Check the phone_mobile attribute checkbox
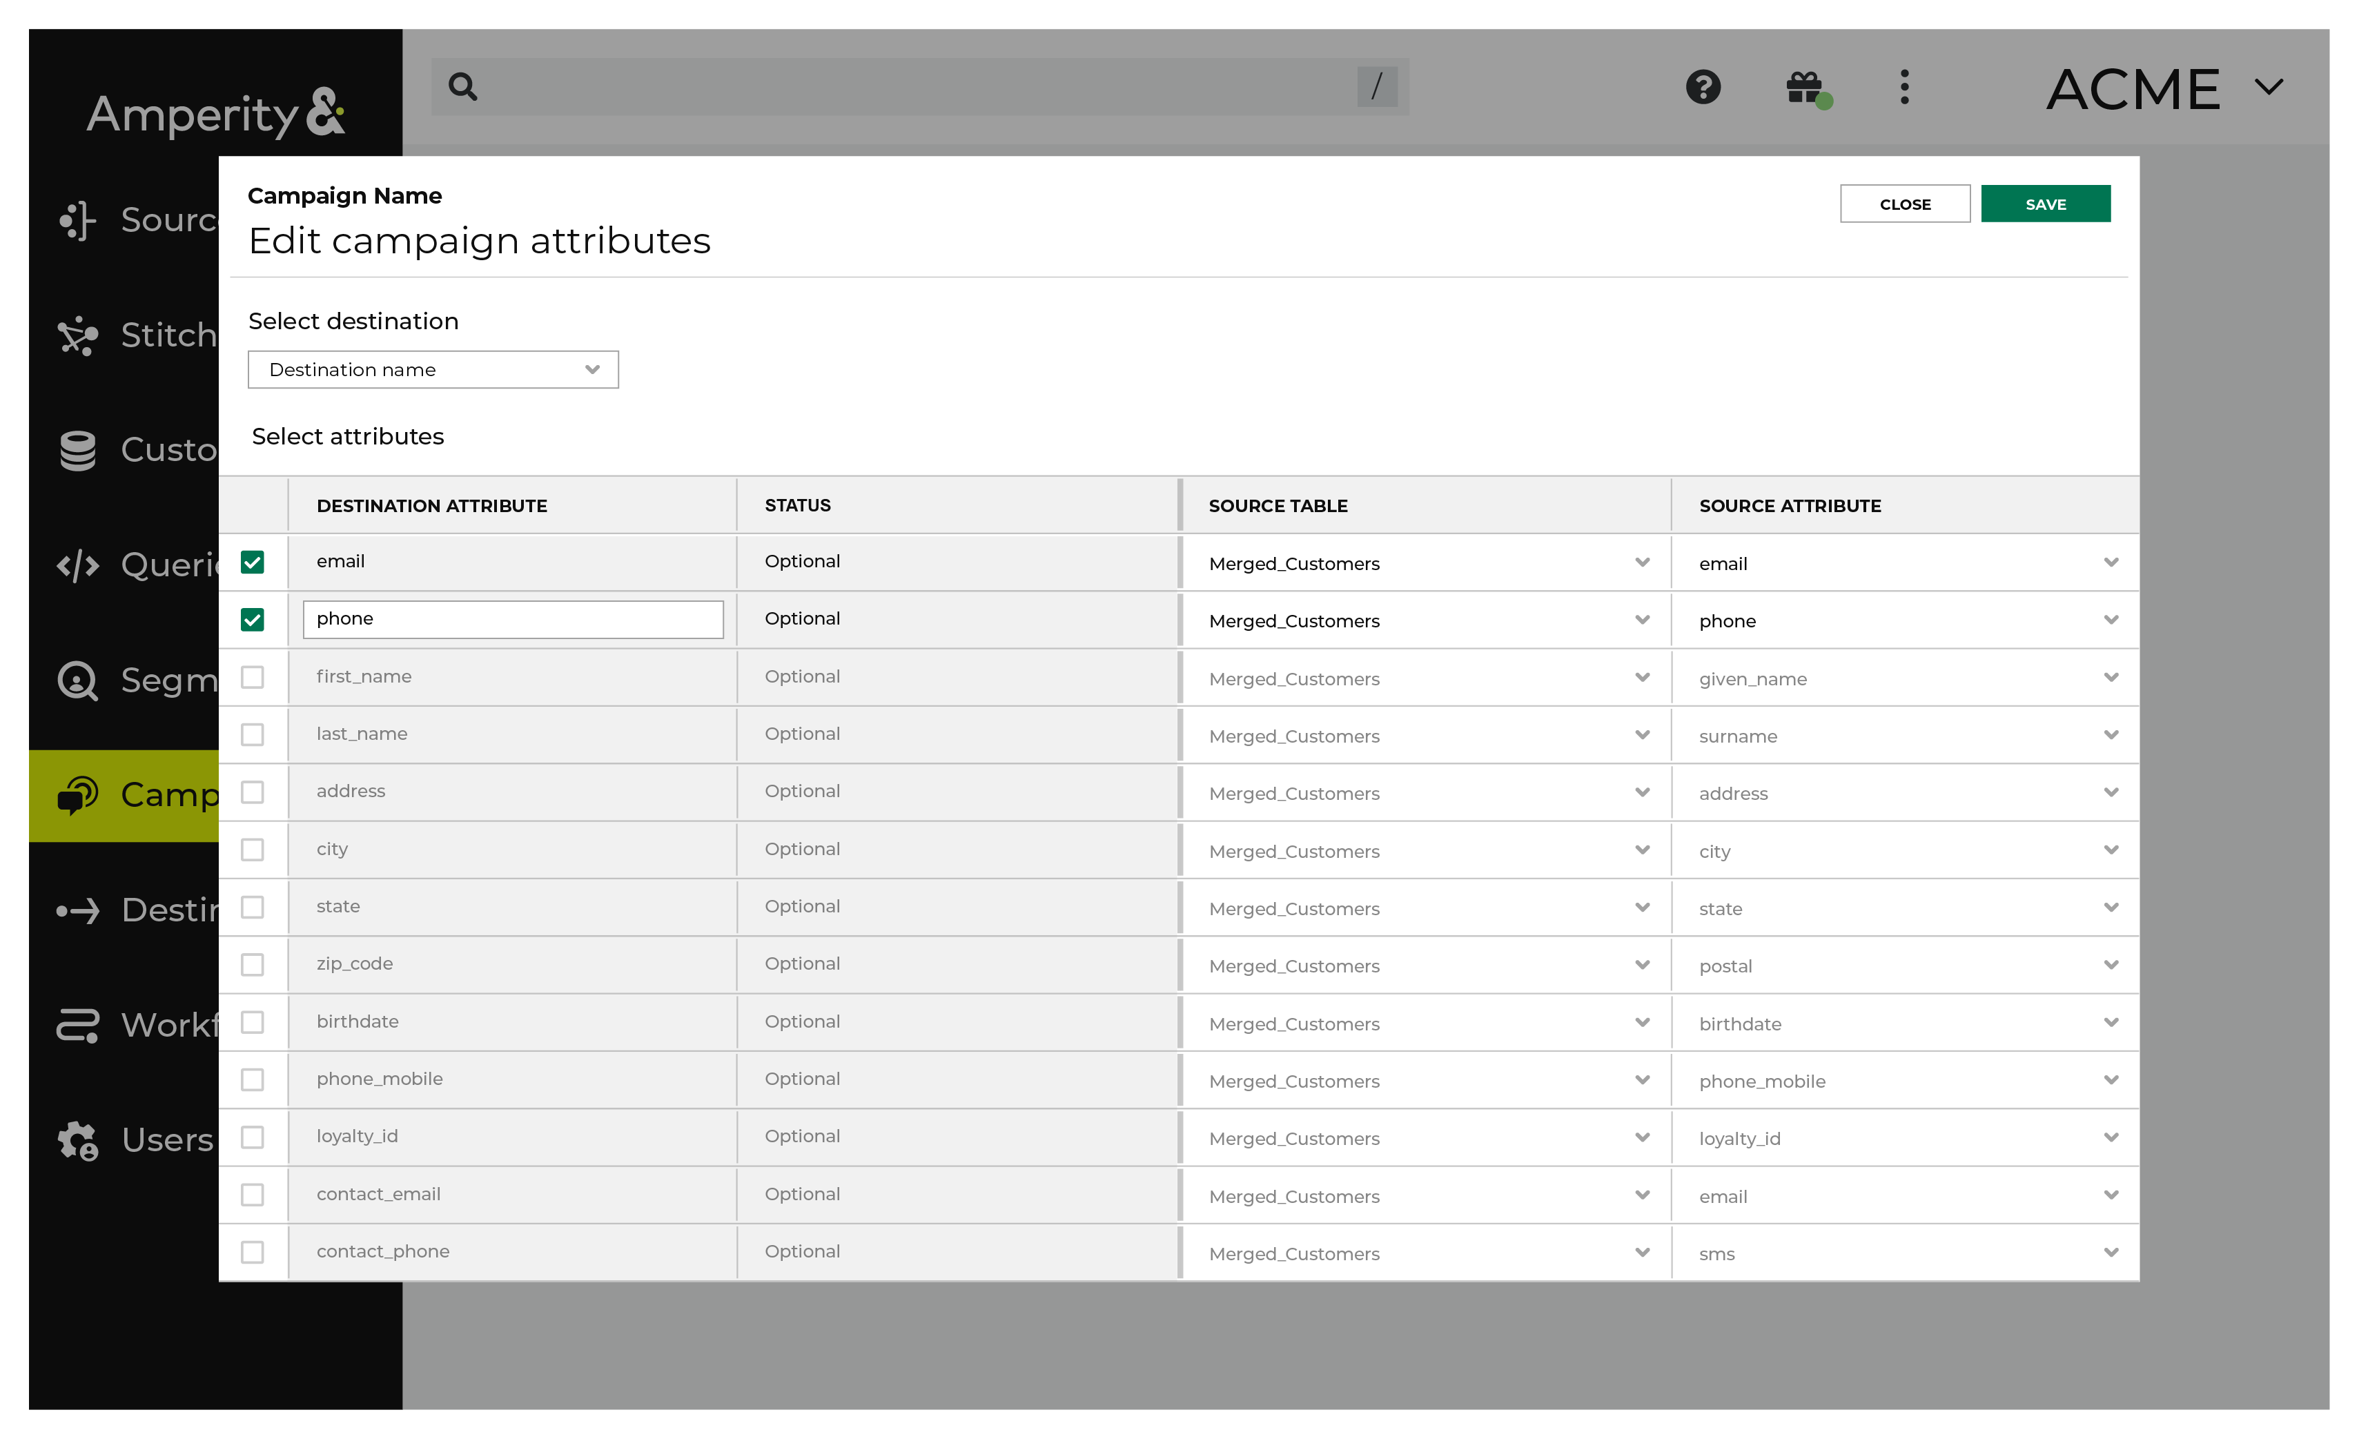2359x1439 pixels. (252, 1079)
